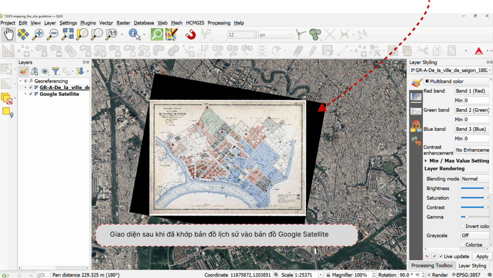Toggle Georeferencing group visibility checkbox
The width and height of the screenshot is (493, 278).
[26, 81]
